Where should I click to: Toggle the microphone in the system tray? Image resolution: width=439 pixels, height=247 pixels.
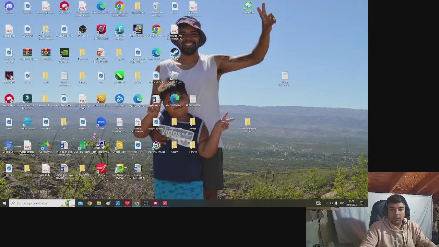[x=336, y=203]
